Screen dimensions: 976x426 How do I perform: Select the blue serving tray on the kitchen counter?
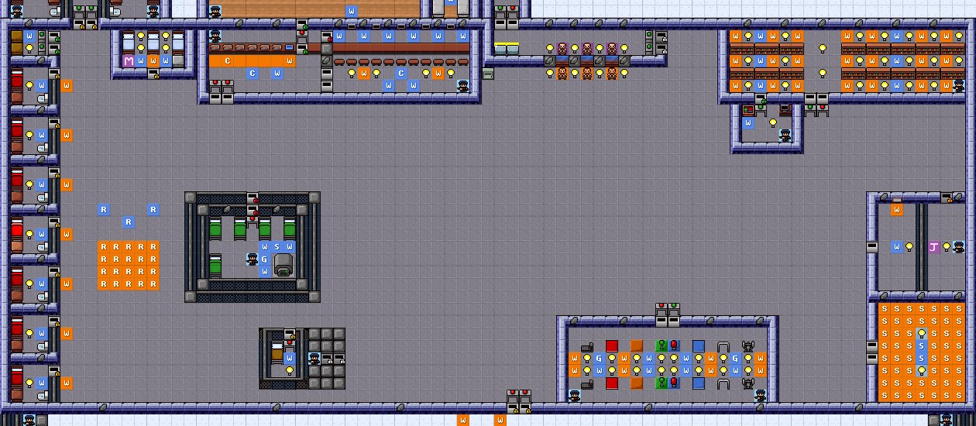click(x=290, y=47)
